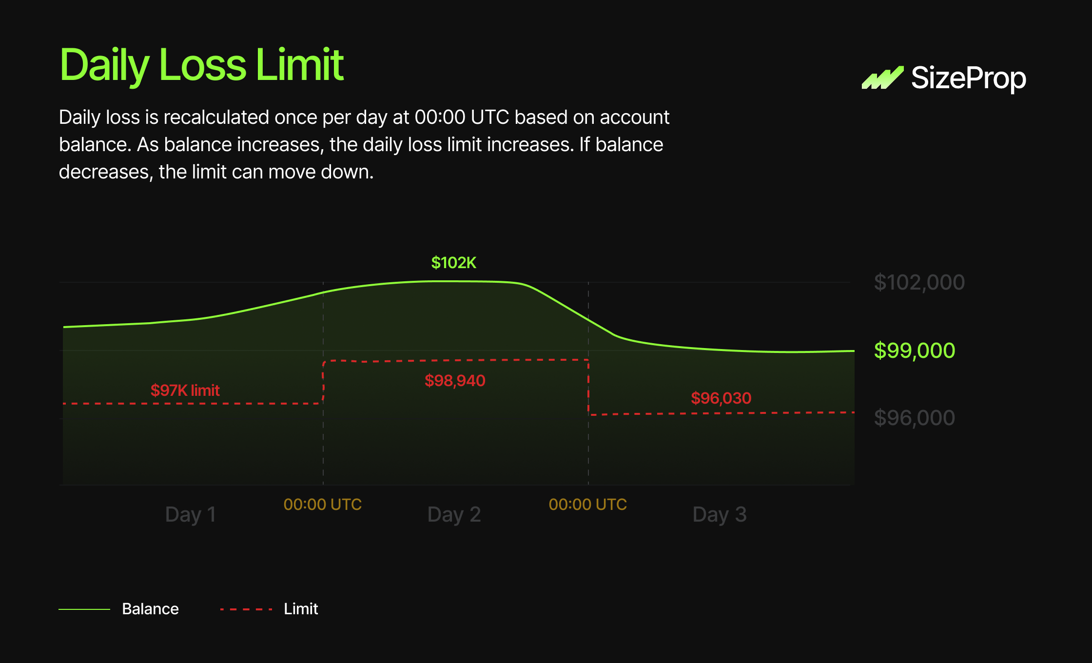
Task: Click the green SizeProp logo mark
Action: click(882, 78)
